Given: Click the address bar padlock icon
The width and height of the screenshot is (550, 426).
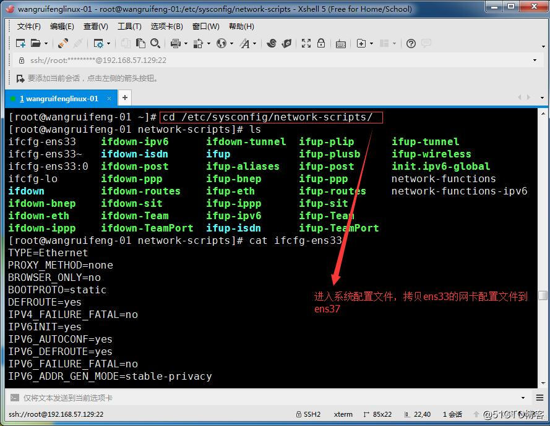Looking at the screenshot, I should (22, 61).
